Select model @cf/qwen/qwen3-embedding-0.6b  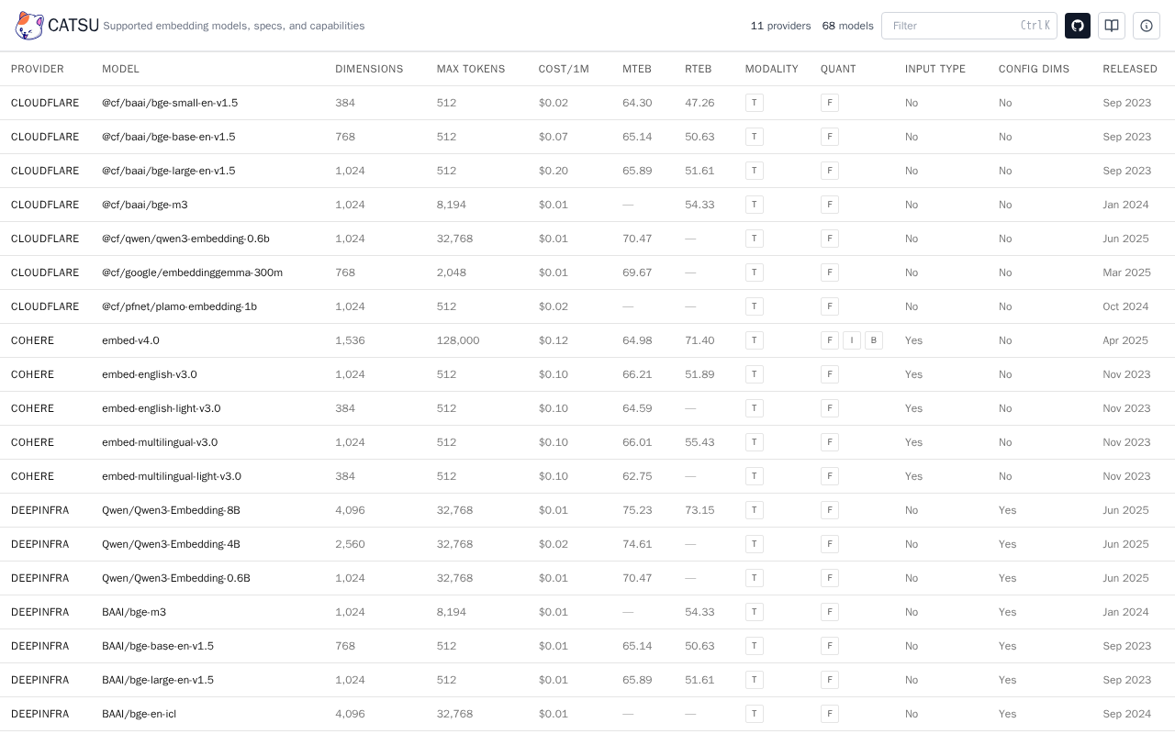(185, 239)
